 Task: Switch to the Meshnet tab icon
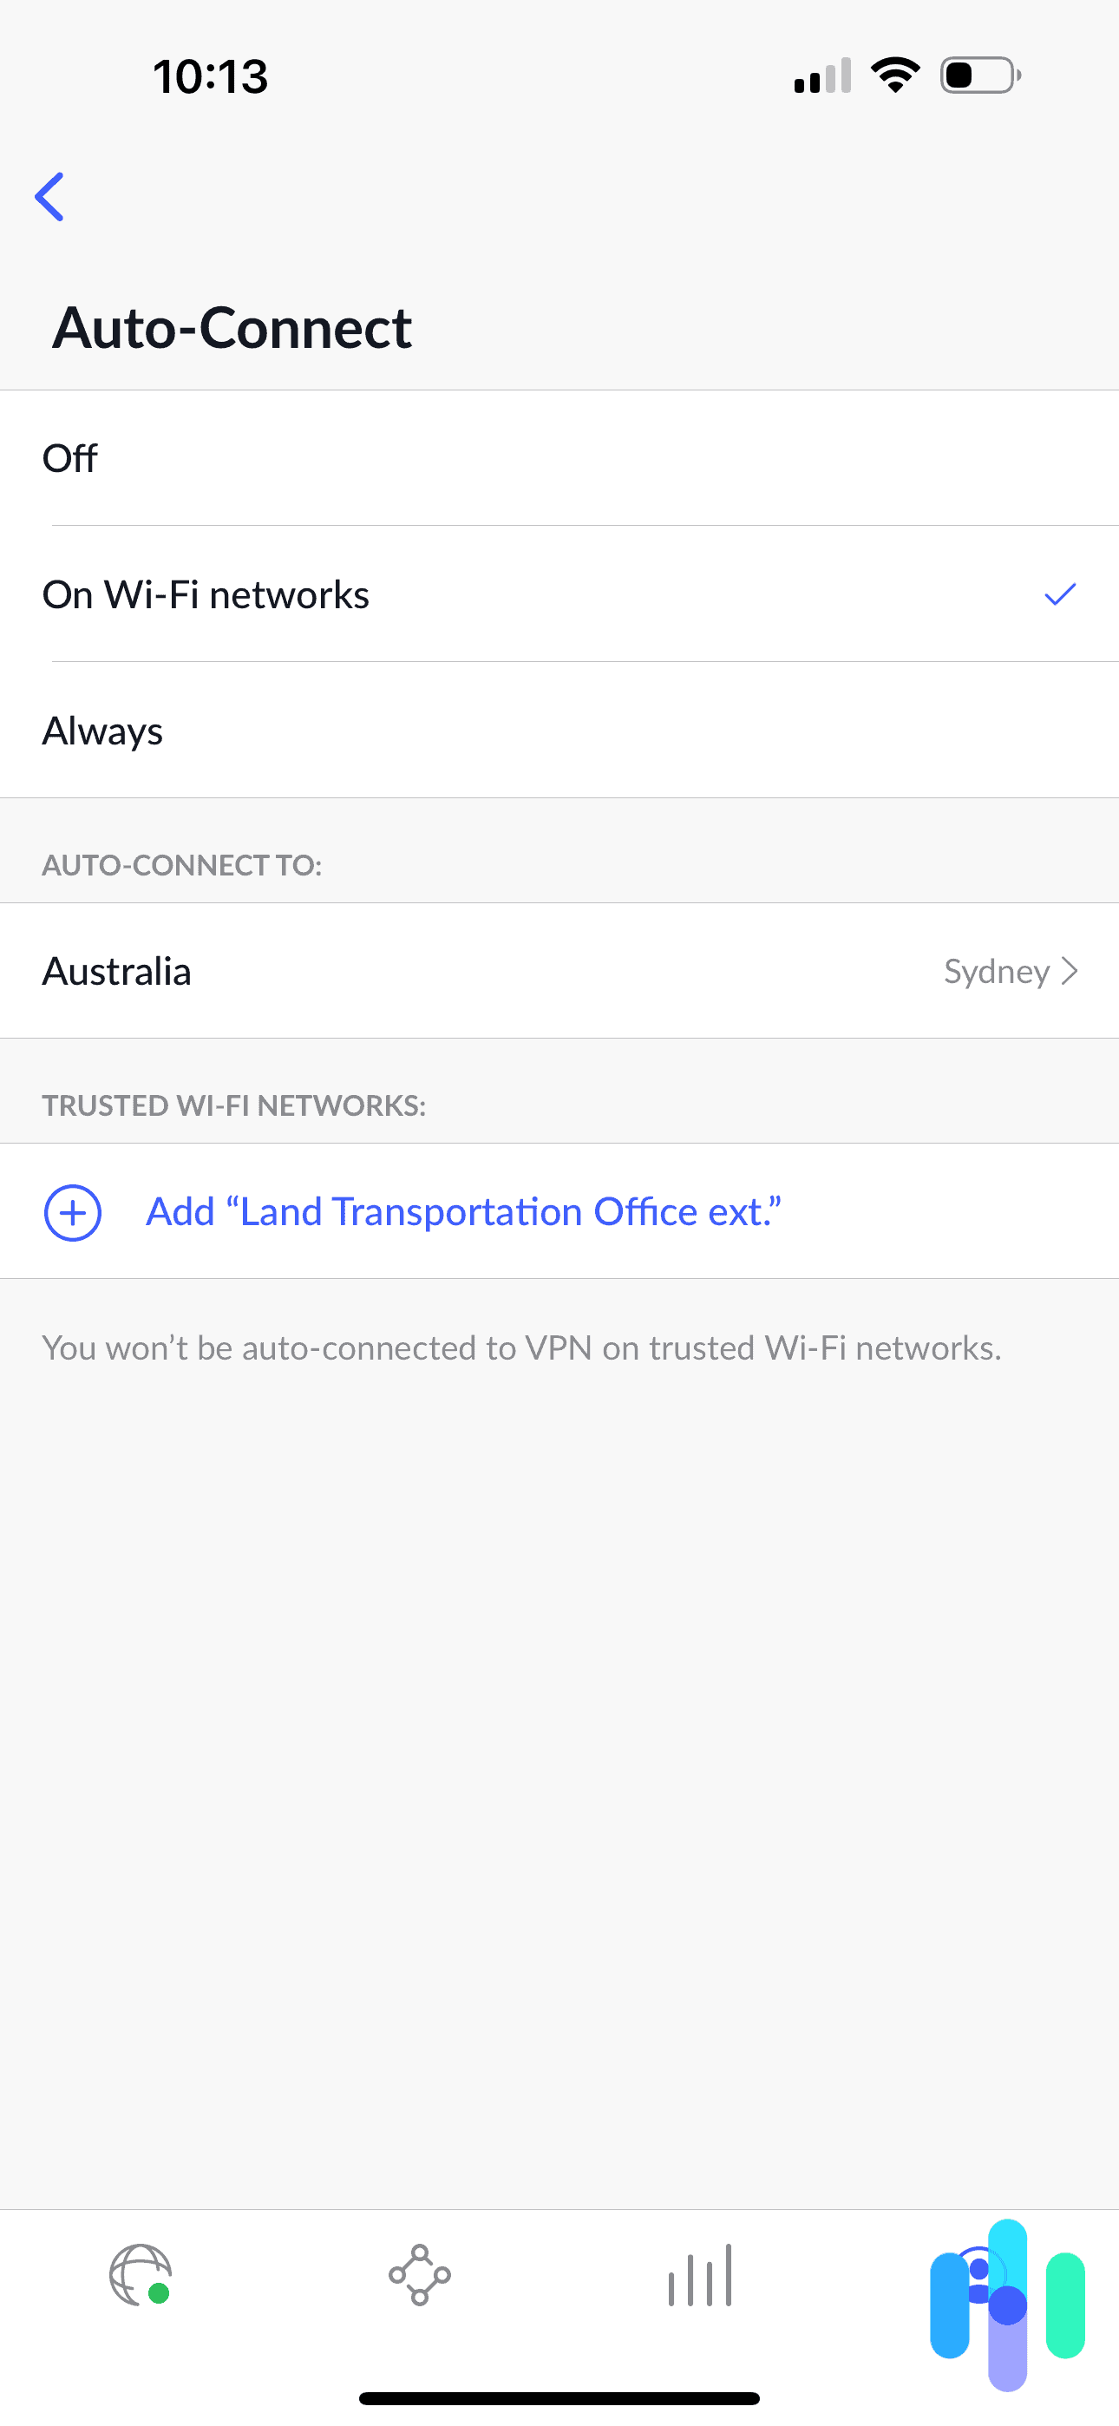pyautogui.click(x=419, y=2274)
